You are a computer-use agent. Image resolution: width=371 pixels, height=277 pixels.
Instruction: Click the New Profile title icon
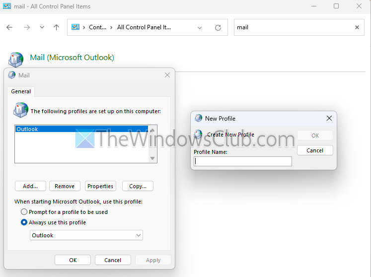(x=198, y=118)
